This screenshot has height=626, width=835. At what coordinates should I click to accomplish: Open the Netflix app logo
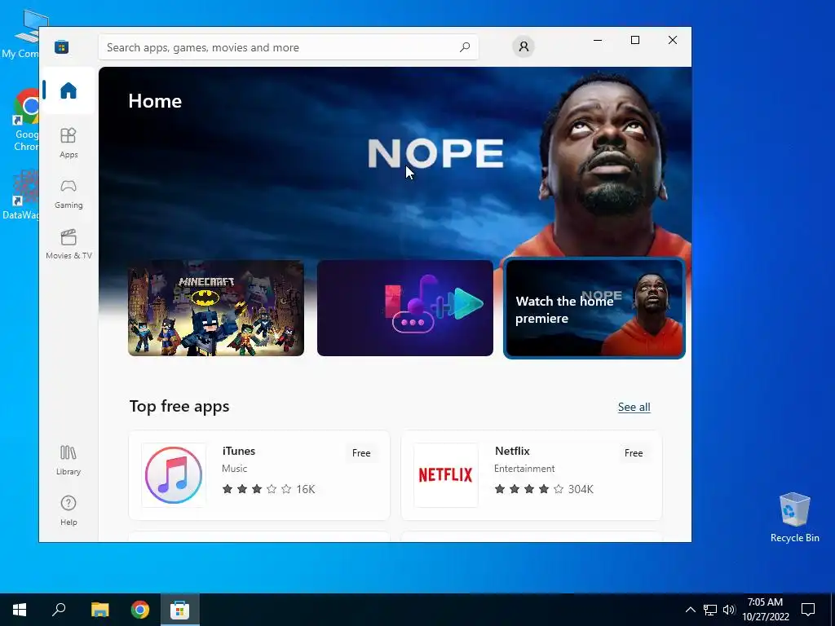click(446, 475)
